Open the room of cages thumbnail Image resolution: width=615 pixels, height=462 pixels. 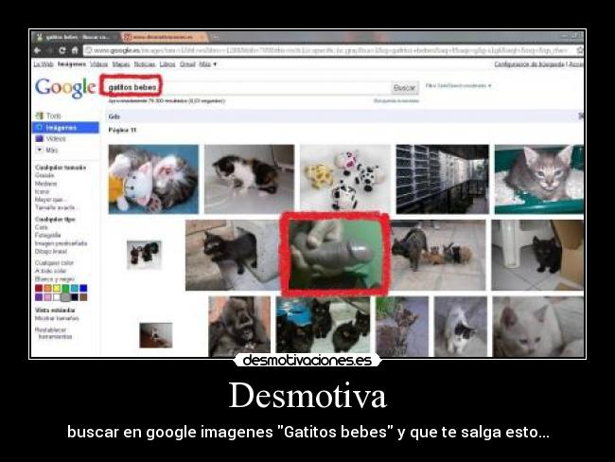443,179
